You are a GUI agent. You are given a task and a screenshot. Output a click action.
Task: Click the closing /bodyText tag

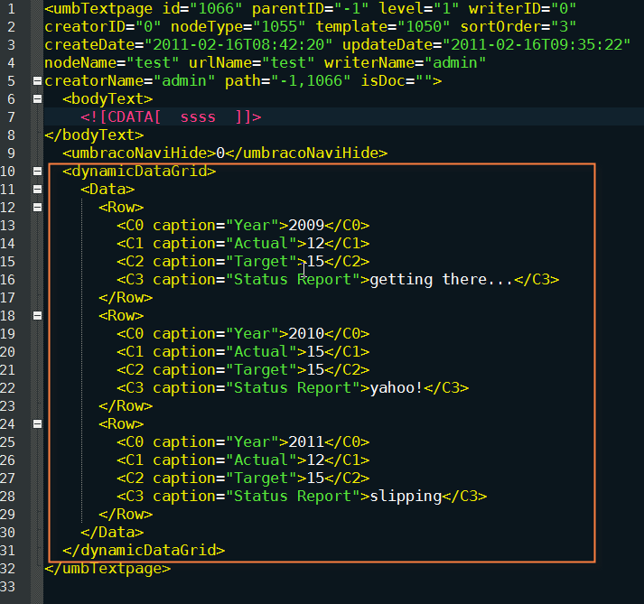[94, 135]
